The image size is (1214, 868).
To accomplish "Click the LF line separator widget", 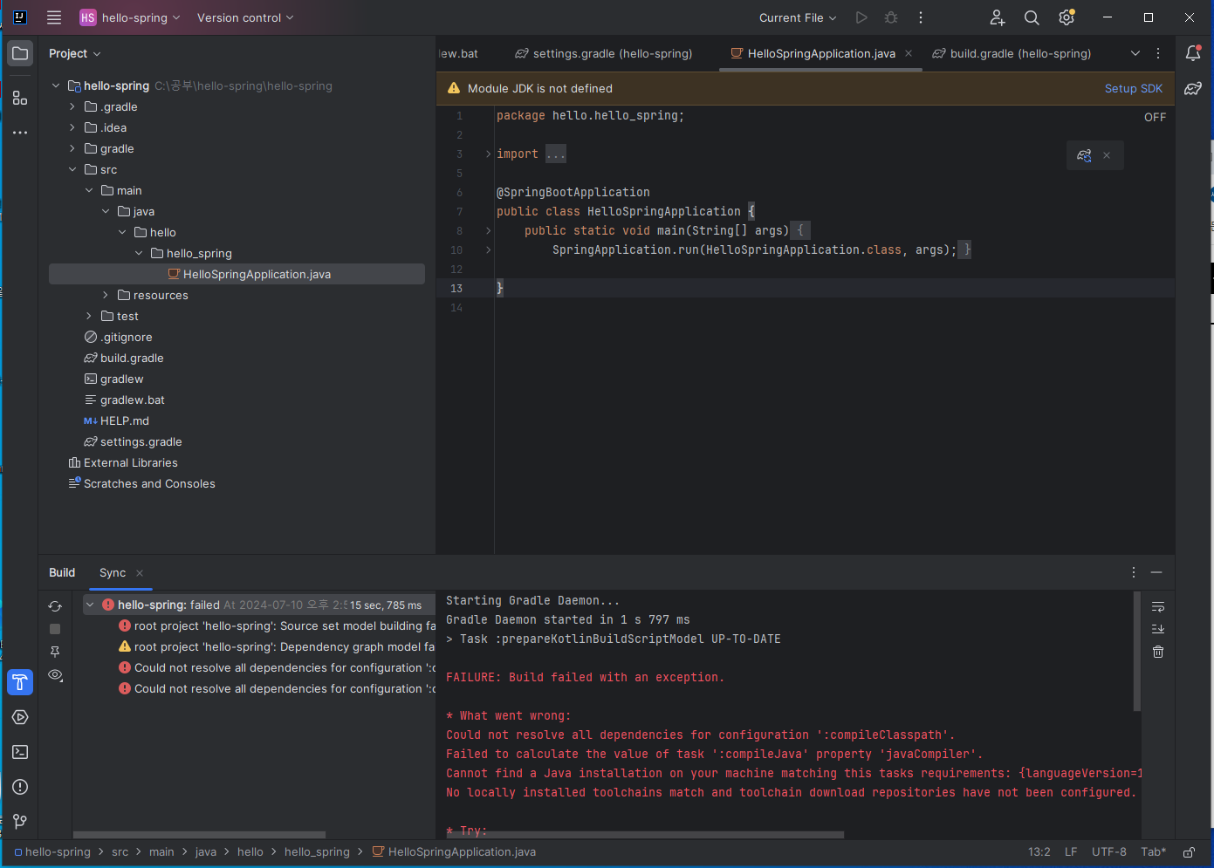I will 1071,852.
